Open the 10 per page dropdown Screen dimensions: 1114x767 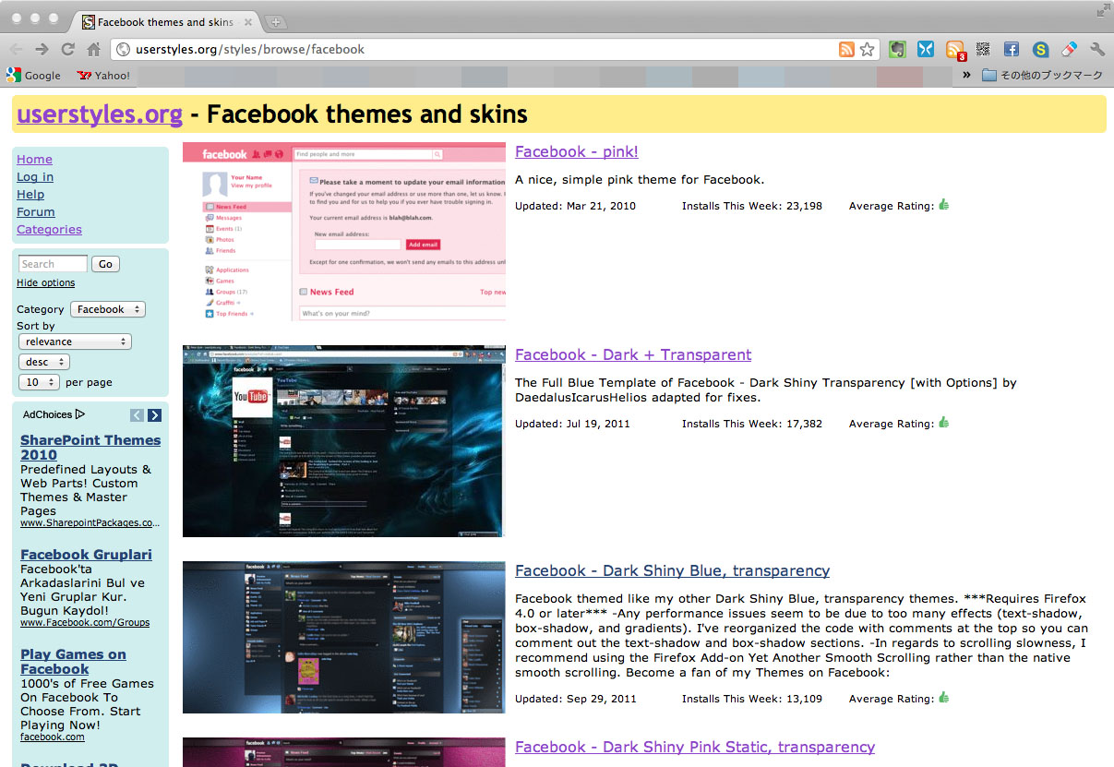click(39, 382)
